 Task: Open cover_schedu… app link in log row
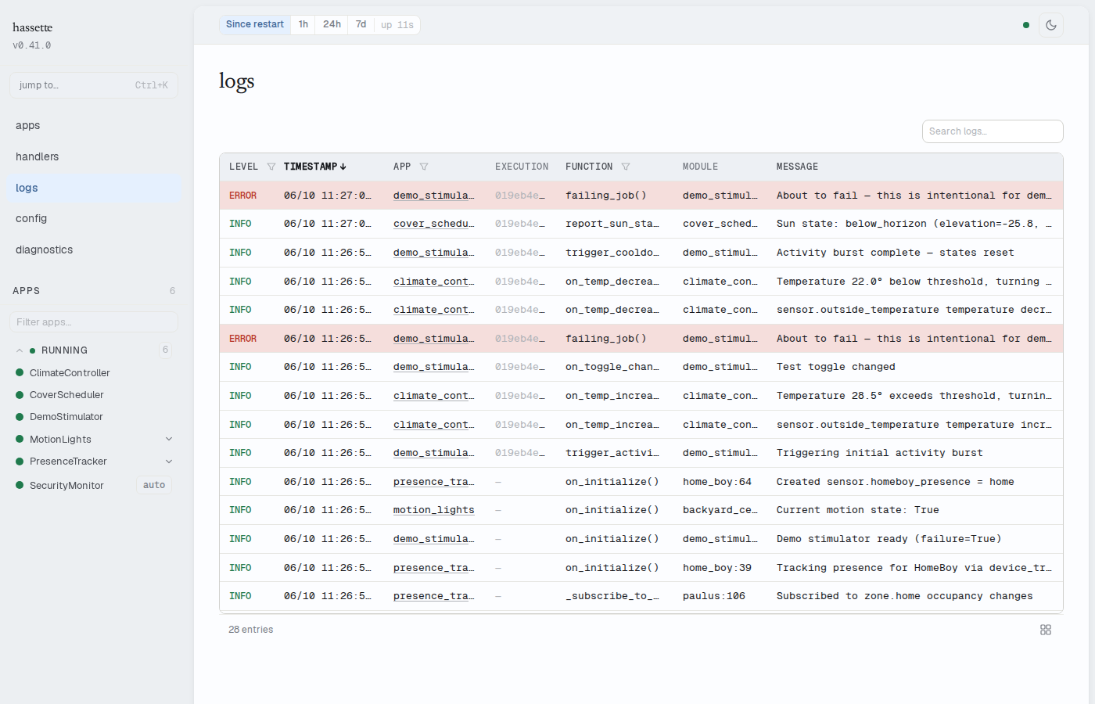tap(434, 224)
